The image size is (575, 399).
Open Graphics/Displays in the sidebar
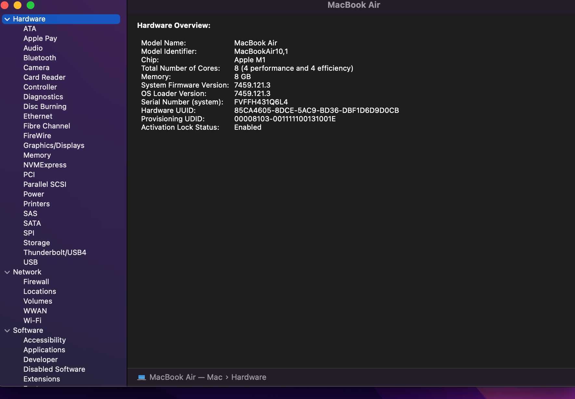(54, 146)
